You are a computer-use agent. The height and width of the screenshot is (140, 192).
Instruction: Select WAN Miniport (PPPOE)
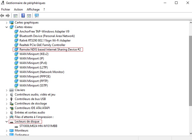click(x=35, y=76)
